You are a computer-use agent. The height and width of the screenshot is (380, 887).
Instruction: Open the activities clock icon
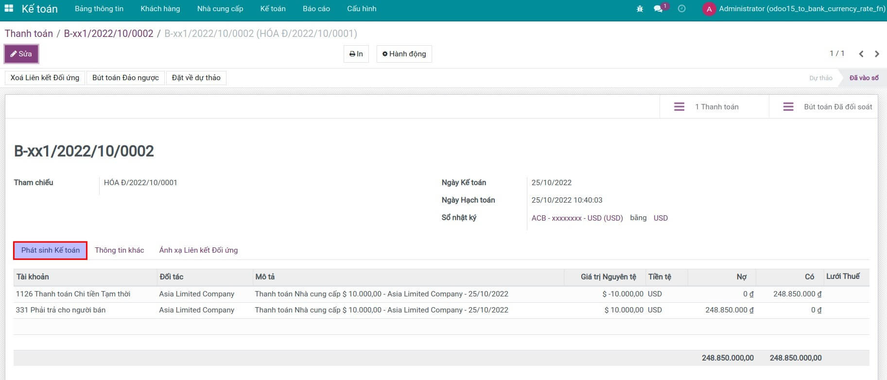pos(681,9)
